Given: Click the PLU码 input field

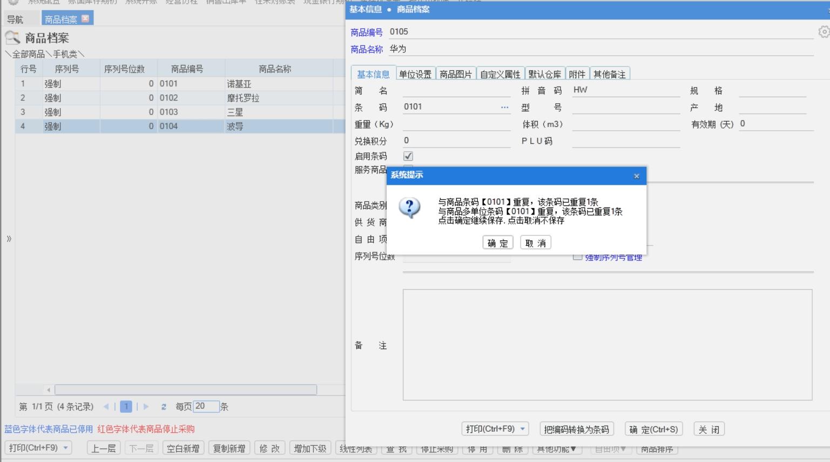Looking at the screenshot, I should point(626,140).
